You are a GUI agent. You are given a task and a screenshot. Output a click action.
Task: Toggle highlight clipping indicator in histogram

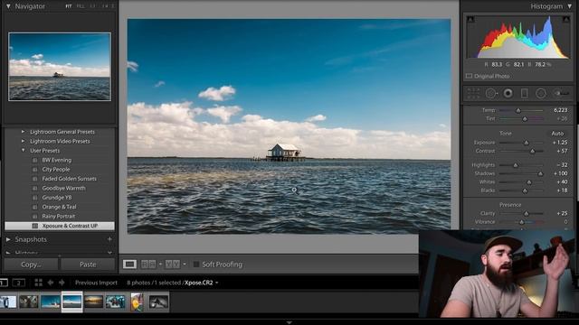point(566,19)
